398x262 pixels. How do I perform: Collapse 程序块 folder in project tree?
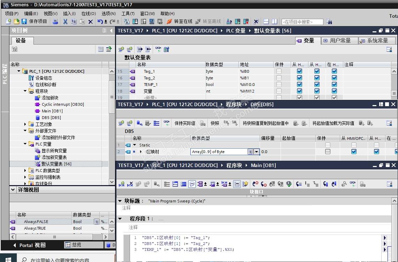(25, 91)
